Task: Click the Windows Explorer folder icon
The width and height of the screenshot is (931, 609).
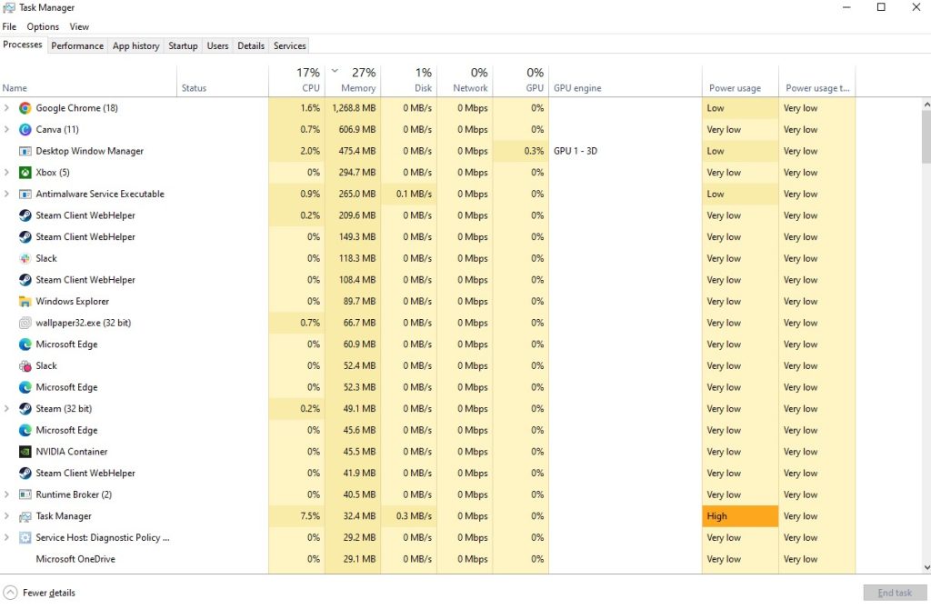Action: click(x=25, y=302)
